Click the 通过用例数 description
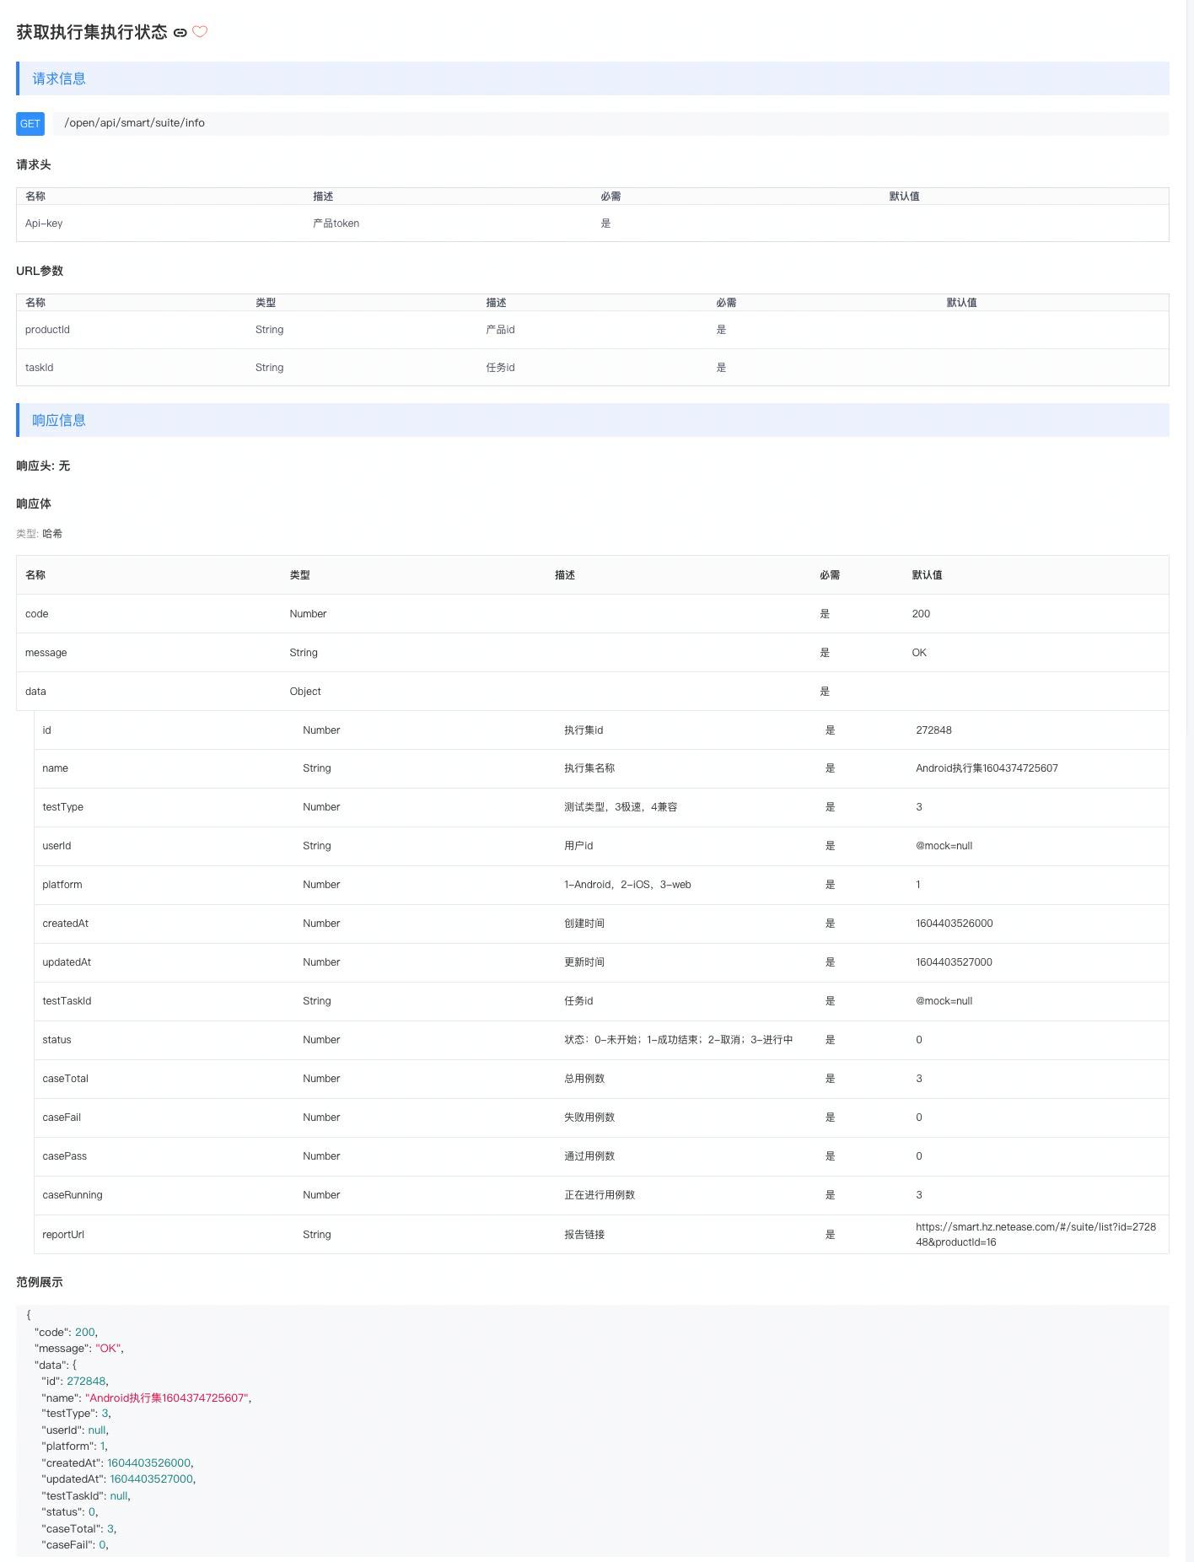This screenshot has width=1194, height=1562. (x=589, y=1156)
